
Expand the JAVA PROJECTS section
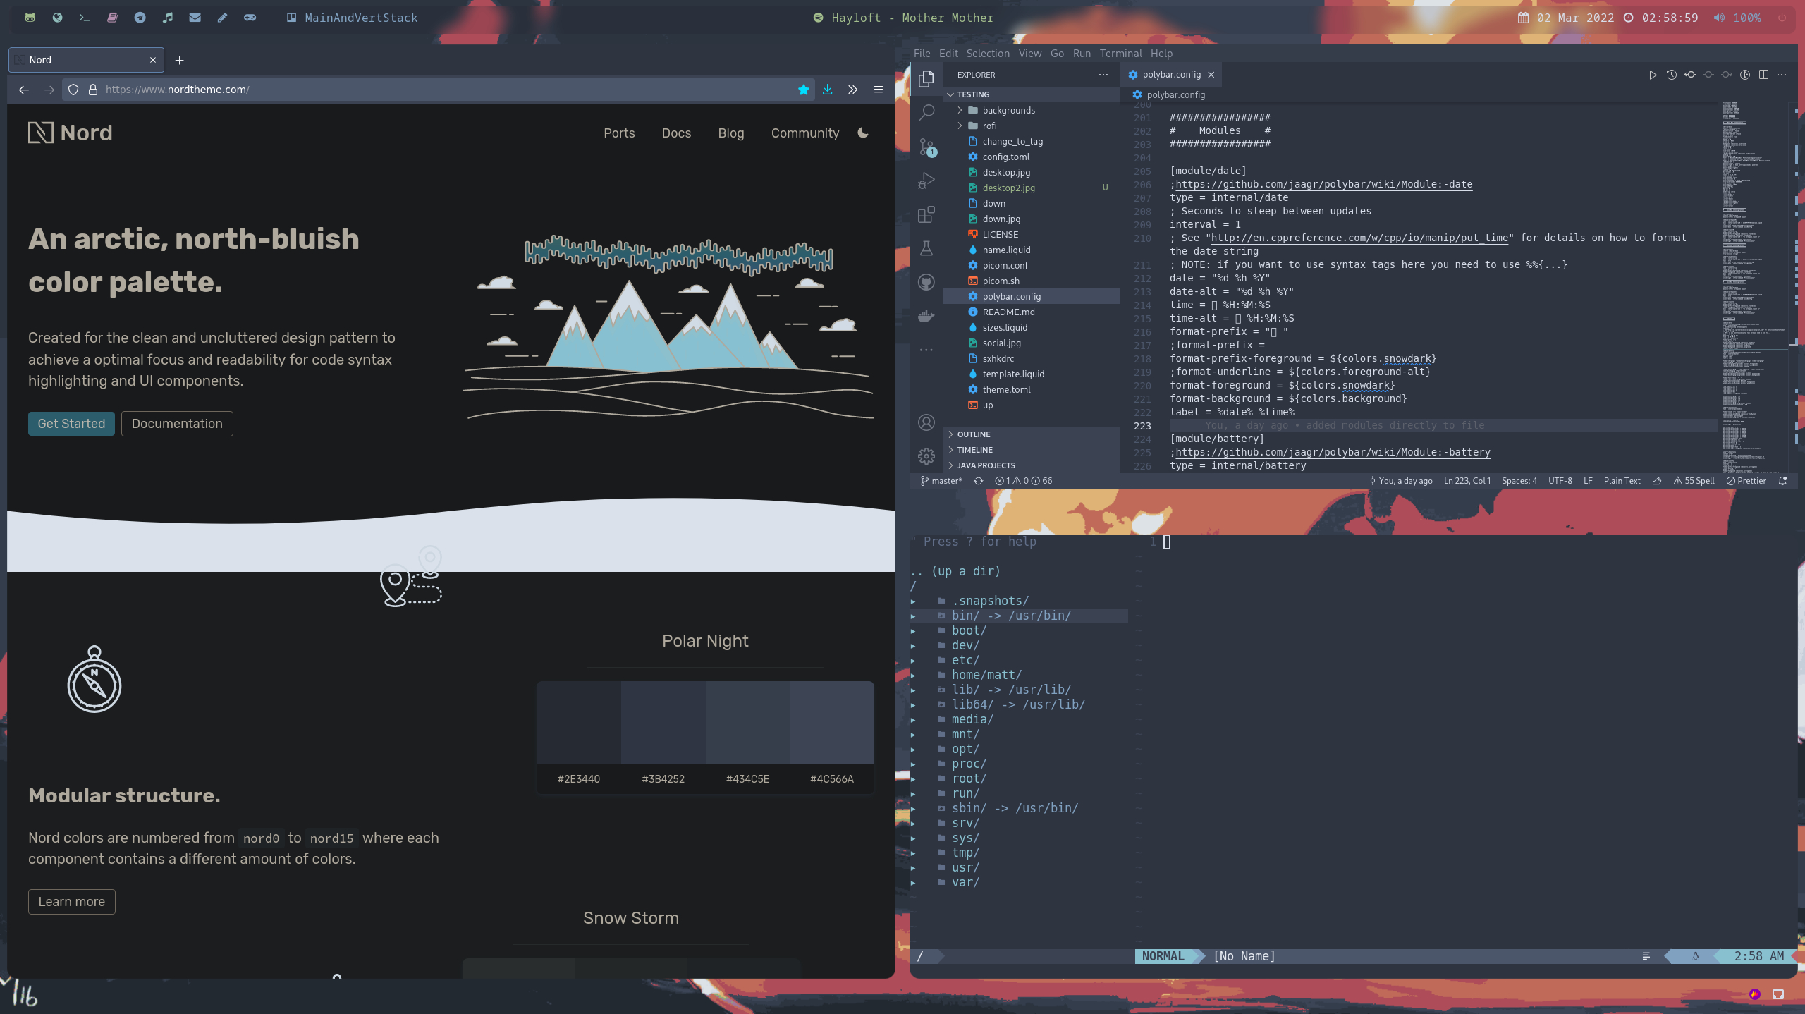986,465
